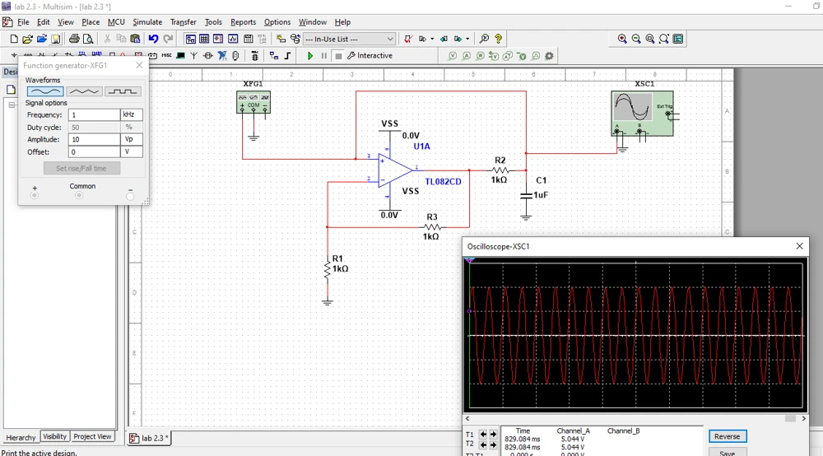This screenshot has height=456, width=823.
Task: Place a bus icon
Action: [x=287, y=56]
